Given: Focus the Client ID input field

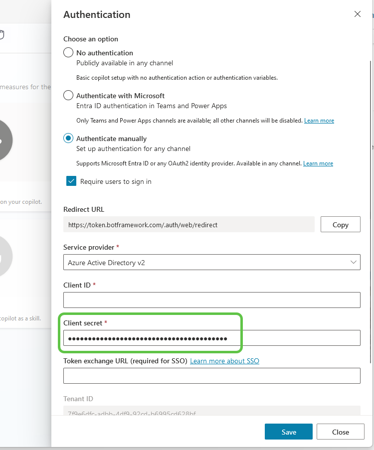Looking at the screenshot, I should click(x=211, y=300).
